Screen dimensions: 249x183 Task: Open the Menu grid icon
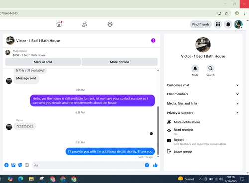218,24
